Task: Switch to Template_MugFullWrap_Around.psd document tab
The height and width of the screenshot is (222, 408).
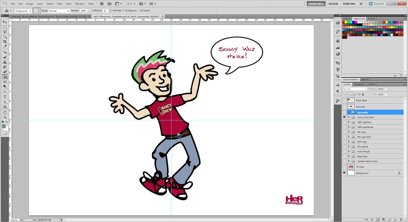Action: pyautogui.click(x=49, y=16)
